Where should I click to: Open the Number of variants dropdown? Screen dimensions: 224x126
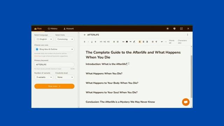[x=44, y=77]
